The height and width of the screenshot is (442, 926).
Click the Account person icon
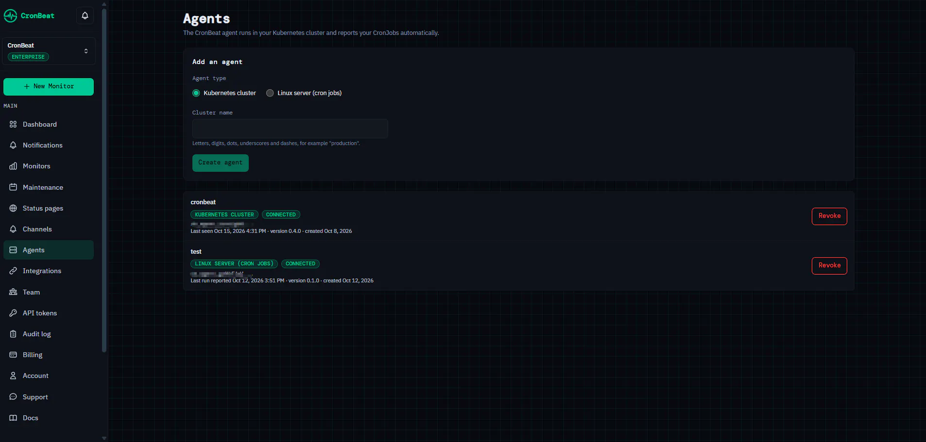(x=13, y=376)
